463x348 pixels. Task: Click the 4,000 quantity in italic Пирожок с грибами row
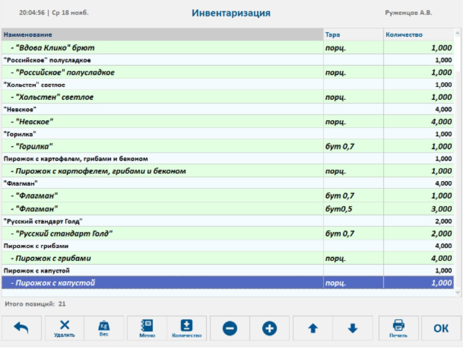pos(419,258)
